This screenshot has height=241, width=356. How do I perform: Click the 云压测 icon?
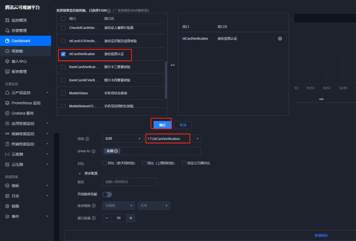click(7, 165)
